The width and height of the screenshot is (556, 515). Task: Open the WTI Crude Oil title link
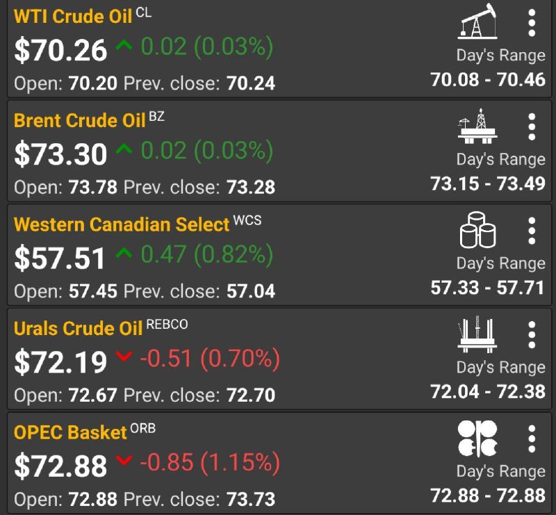click(73, 16)
